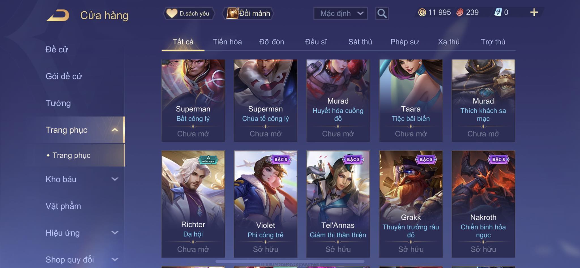Click the red gem currency icon
The image size is (580, 268).
click(x=460, y=12)
